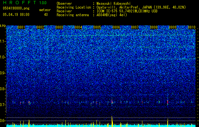Click the 0802 time marker
This screenshot has height=127, width=199.
40,27
